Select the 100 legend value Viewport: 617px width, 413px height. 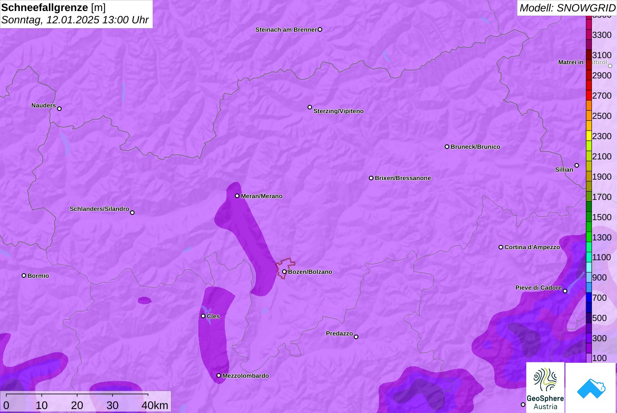tap(600, 358)
